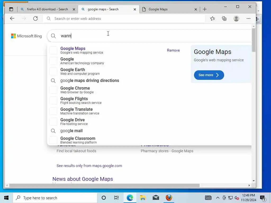Go back with the browser back arrow

pyautogui.click(x=12, y=19)
